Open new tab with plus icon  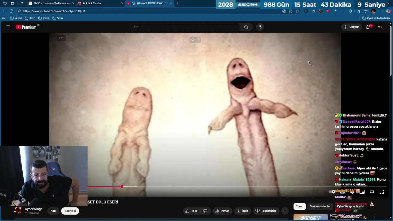(178, 3)
